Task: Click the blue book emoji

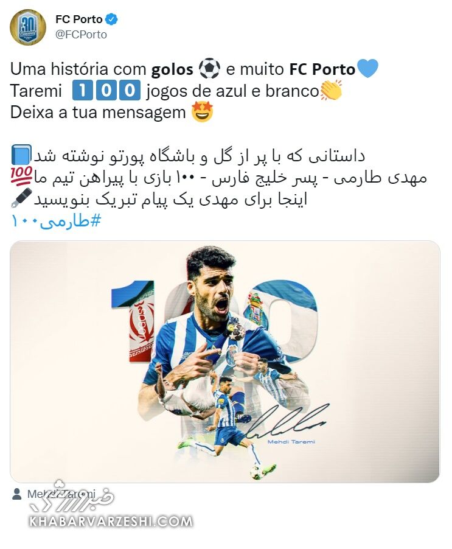Action: (x=22, y=155)
